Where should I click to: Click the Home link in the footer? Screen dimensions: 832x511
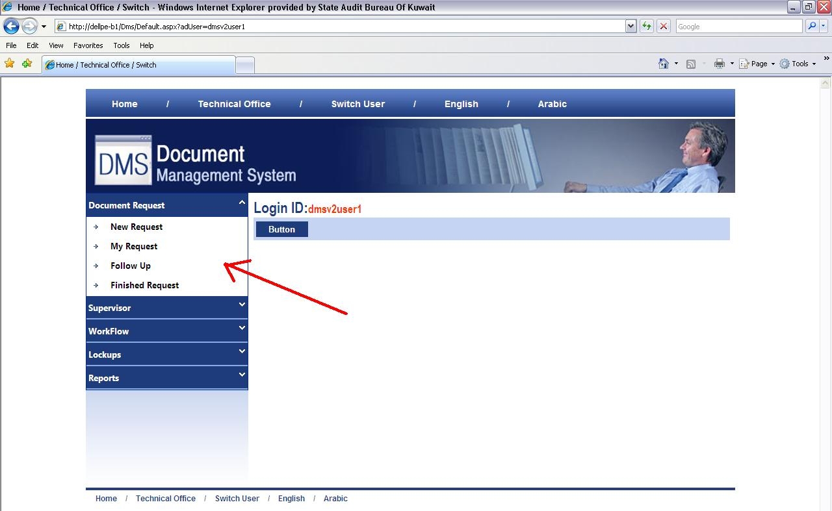(x=107, y=499)
